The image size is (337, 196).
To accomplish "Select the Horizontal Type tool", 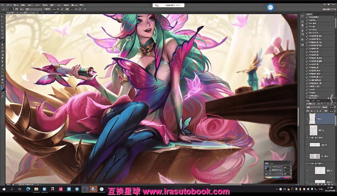I will coord(2,69).
